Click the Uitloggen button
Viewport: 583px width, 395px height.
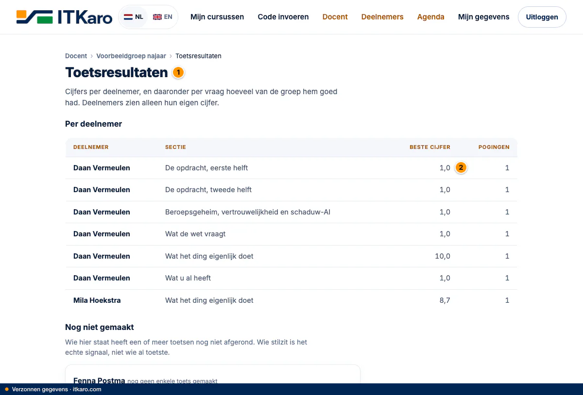coord(542,17)
